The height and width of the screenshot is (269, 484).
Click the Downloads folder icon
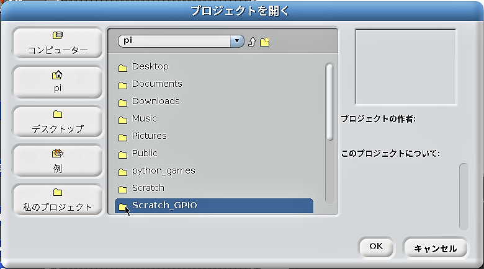123,102
